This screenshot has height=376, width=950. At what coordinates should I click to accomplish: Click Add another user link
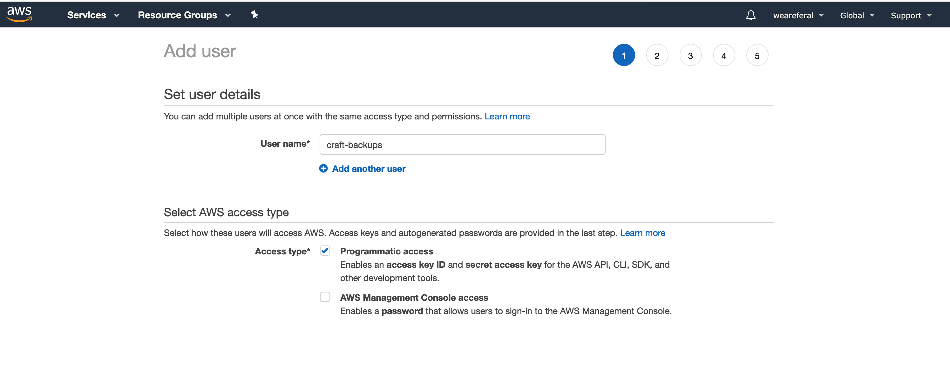(369, 169)
